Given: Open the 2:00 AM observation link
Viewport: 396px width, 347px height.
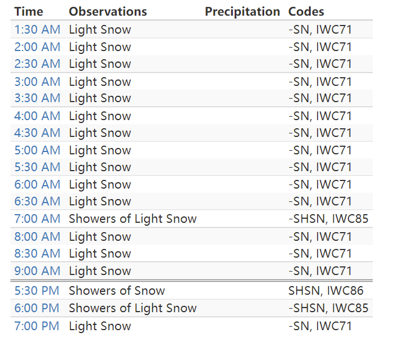Looking at the screenshot, I should 37,47.
